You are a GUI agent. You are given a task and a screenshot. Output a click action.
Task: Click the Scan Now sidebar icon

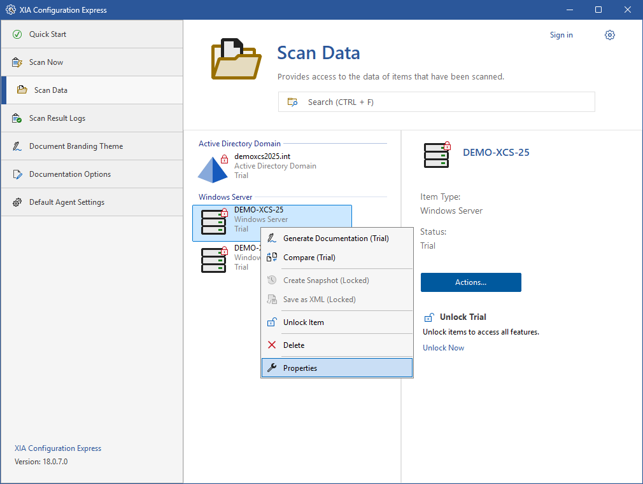click(17, 62)
